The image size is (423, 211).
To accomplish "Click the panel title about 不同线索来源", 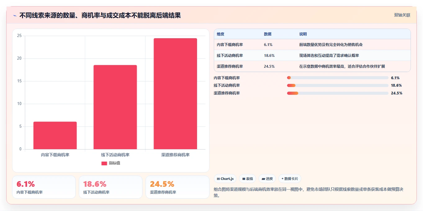I will pos(100,15).
